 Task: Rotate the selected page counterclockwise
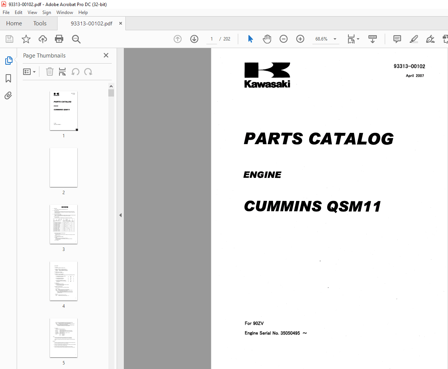pyautogui.click(x=76, y=72)
